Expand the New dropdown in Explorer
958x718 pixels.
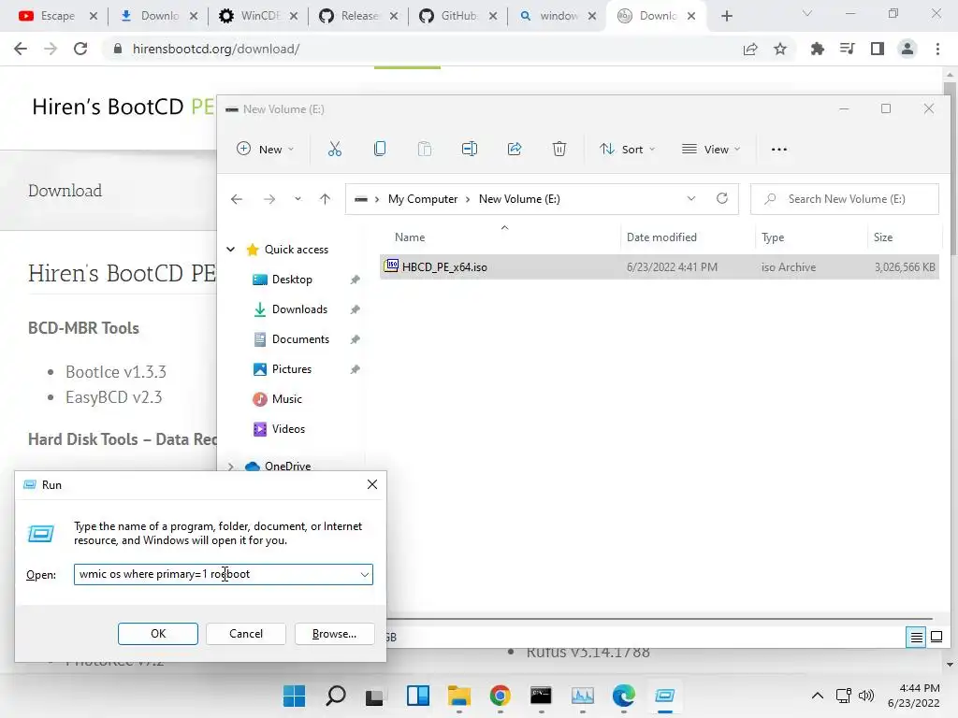pos(266,149)
